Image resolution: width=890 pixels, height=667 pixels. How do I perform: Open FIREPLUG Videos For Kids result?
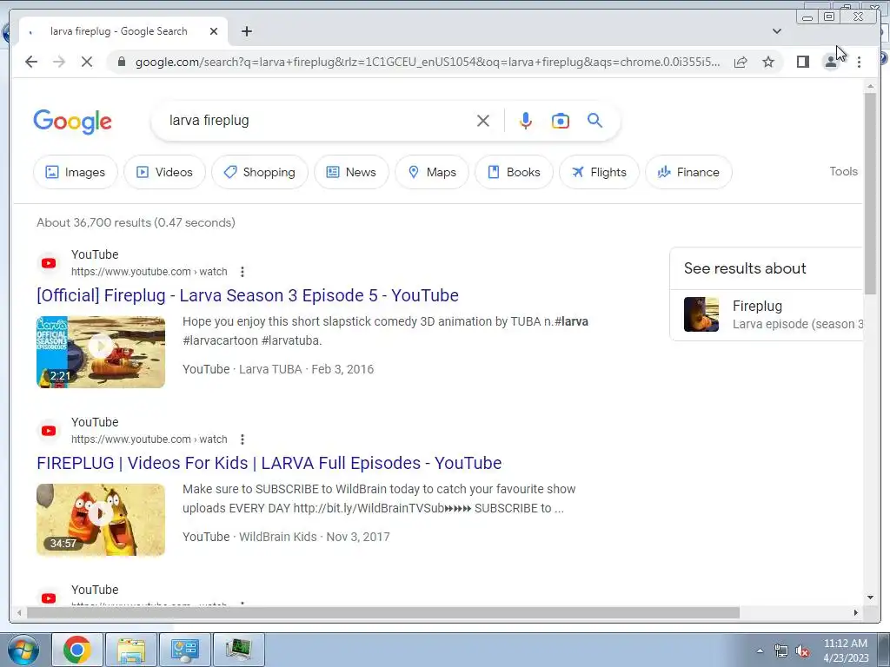pos(269,464)
